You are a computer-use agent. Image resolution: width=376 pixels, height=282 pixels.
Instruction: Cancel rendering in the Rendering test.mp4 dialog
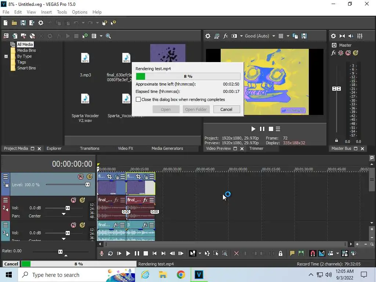click(226, 109)
